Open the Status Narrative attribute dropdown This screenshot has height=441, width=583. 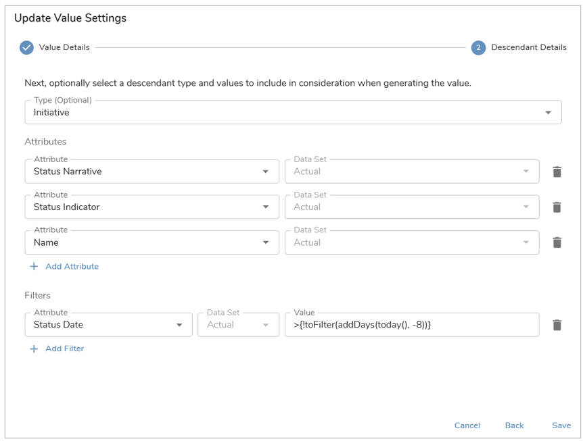[151, 172]
